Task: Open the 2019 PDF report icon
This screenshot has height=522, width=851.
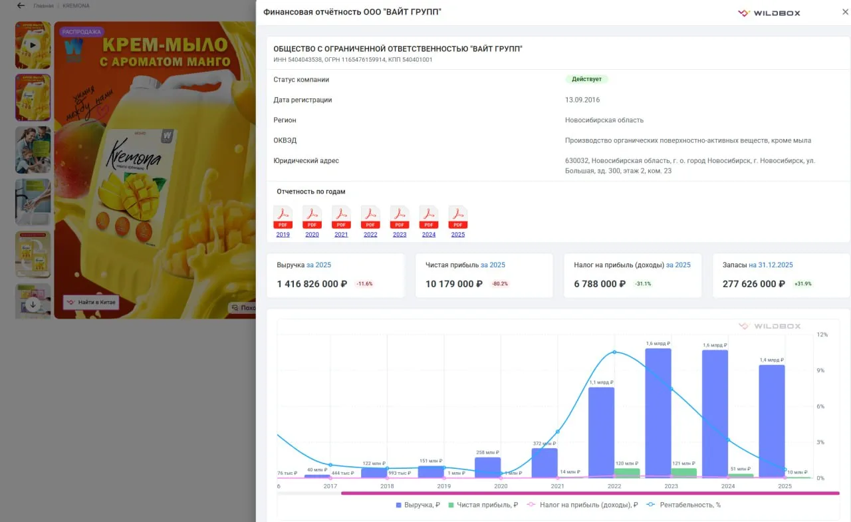Action: click(x=283, y=217)
